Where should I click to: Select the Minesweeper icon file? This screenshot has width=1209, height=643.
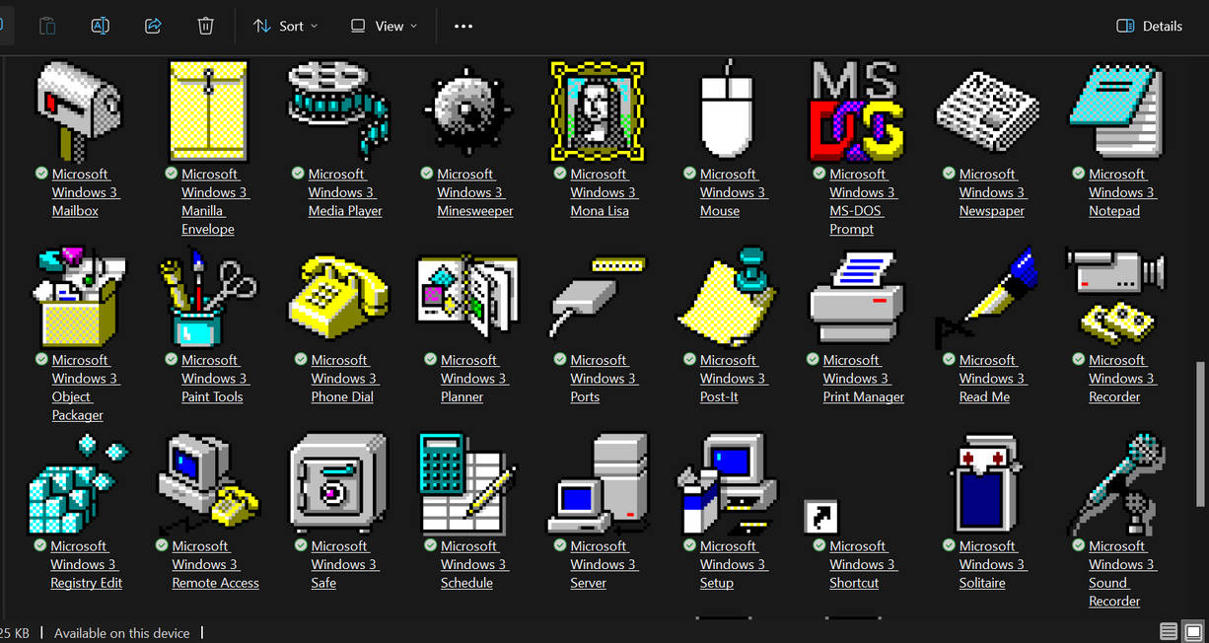[x=466, y=110]
